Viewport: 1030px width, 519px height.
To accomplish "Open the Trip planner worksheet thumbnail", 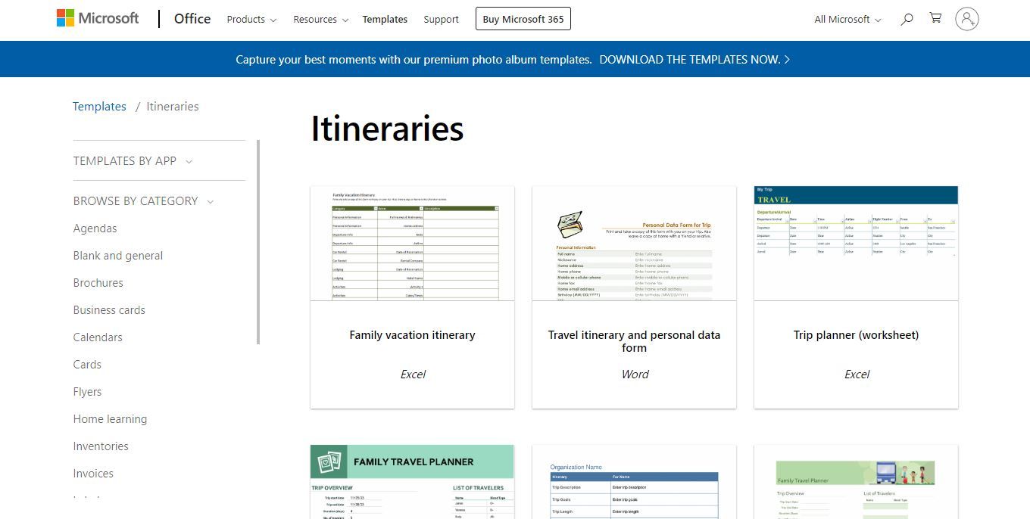I will 857,244.
